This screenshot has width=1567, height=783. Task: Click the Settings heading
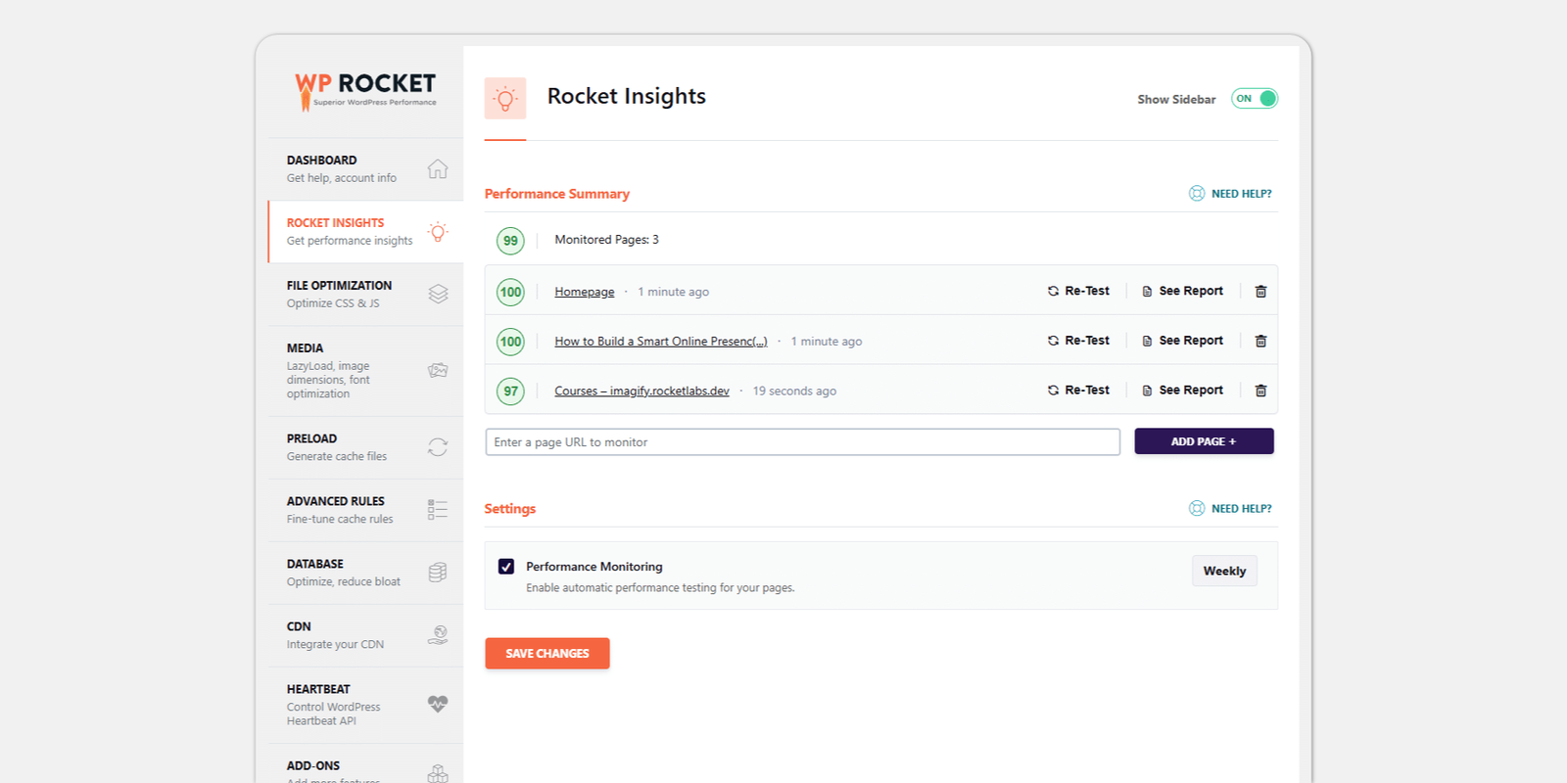click(x=509, y=509)
